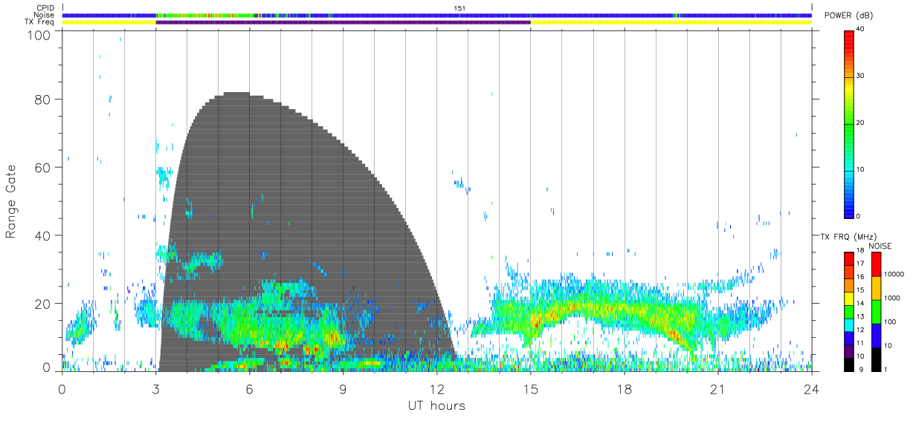The image size is (913, 421).
Task: Click the cyan segment of TX FRQ scale
Action: [848, 325]
